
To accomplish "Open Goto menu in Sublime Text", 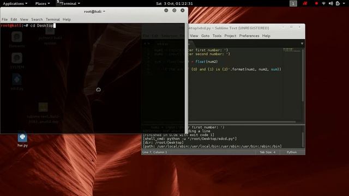I will pyautogui.click(x=205, y=36).
